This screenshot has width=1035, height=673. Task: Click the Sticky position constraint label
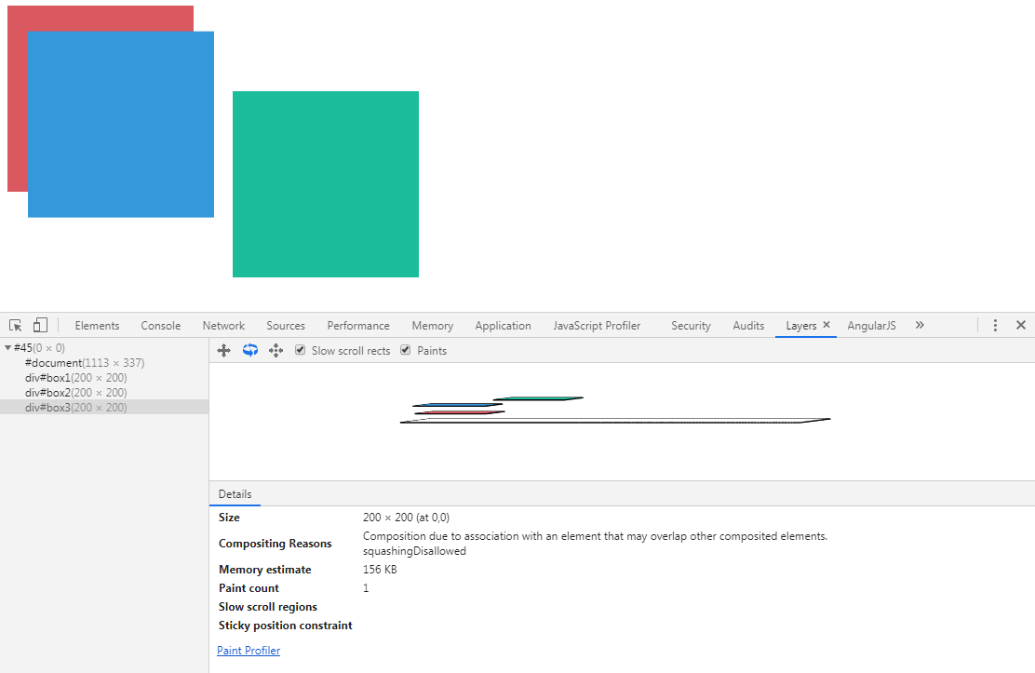point(285,625)
